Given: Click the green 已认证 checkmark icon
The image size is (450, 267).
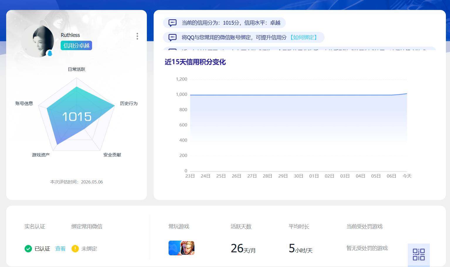Looking at the screenshot, I should (x=28, y=249).
